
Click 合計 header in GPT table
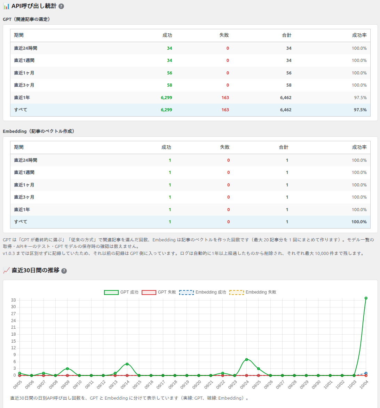pos(287,35)
